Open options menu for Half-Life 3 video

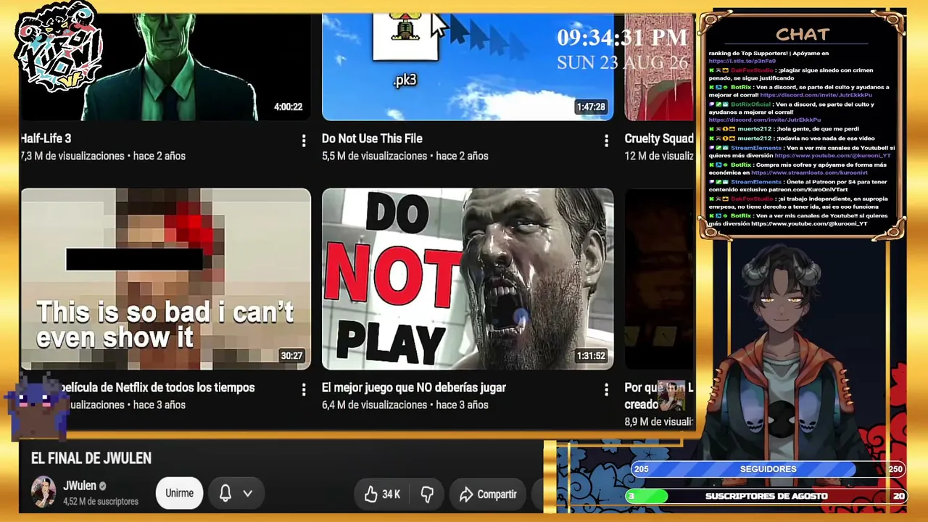click(304, 141)
